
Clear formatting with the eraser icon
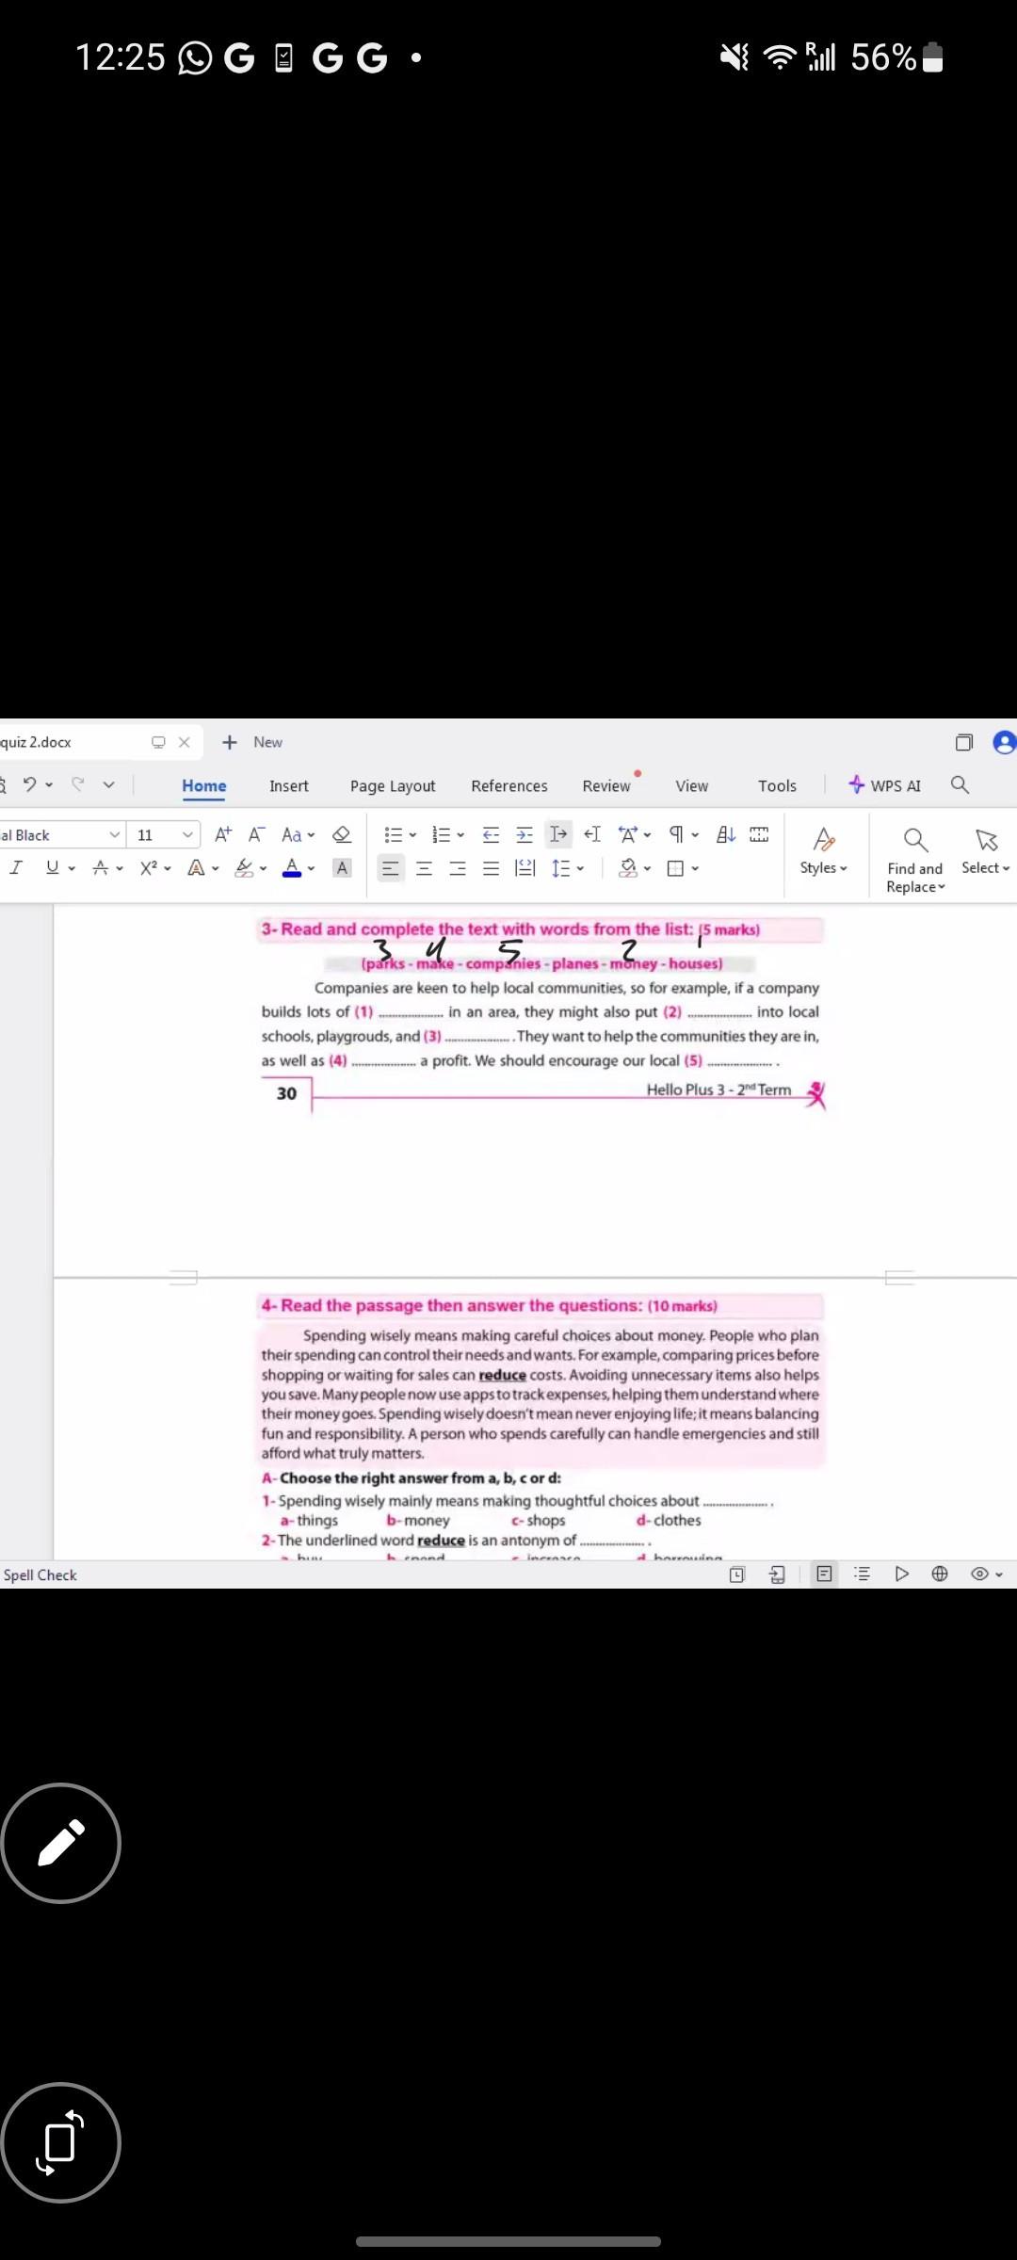coord(343,834)
